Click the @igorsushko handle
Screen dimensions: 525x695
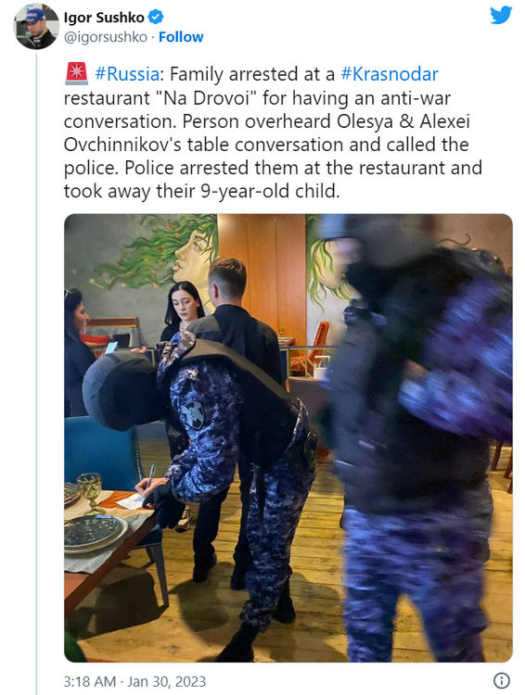(x=105, y=37)
